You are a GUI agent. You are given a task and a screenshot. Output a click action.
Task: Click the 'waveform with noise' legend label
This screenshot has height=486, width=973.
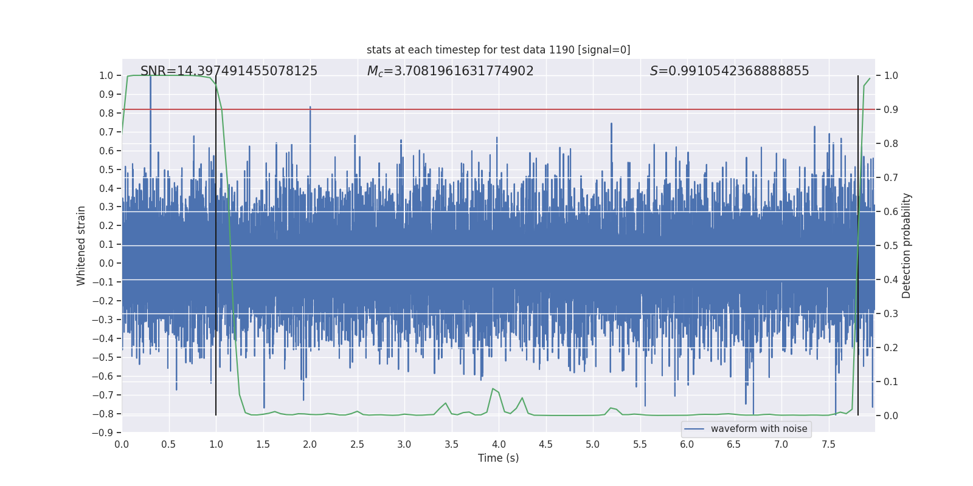tap(758, 429)
